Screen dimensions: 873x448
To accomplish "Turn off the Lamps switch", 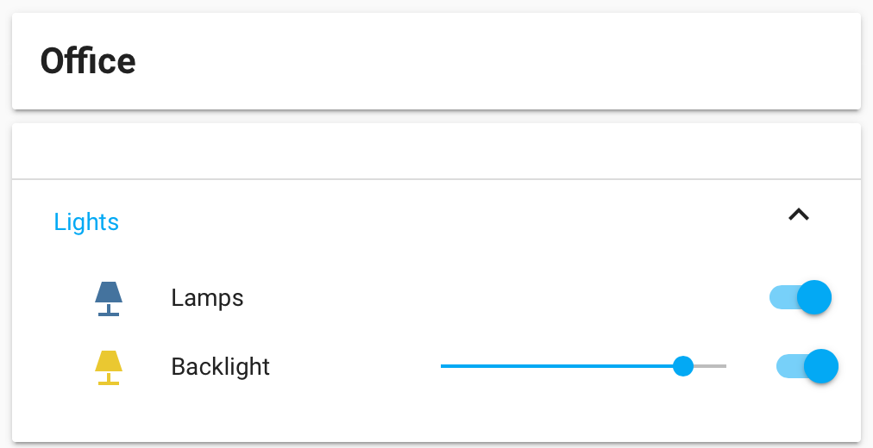I will (x=813, y=297).
